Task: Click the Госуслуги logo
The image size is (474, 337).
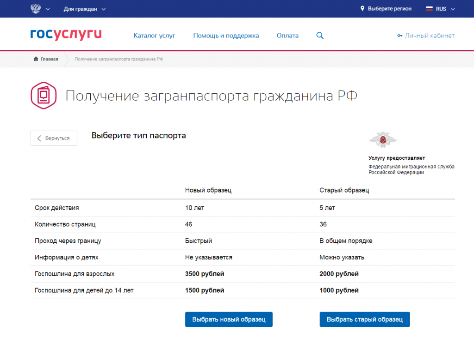Action: click(66, 35)
